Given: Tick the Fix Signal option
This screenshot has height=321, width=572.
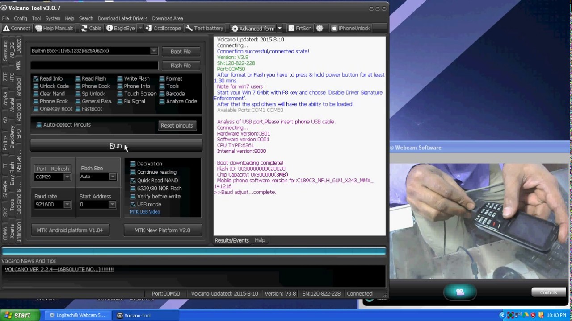Looking at the screenshot, I should [120, 101].
